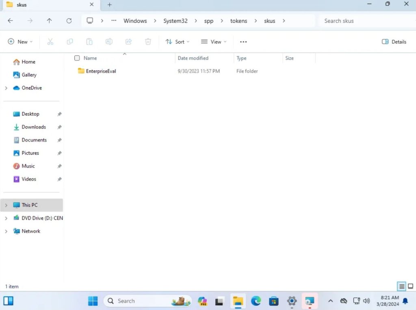Screen dimensions: 416x310
Task: Switch to the large thumbnails view icon
Action: point(410,286)
